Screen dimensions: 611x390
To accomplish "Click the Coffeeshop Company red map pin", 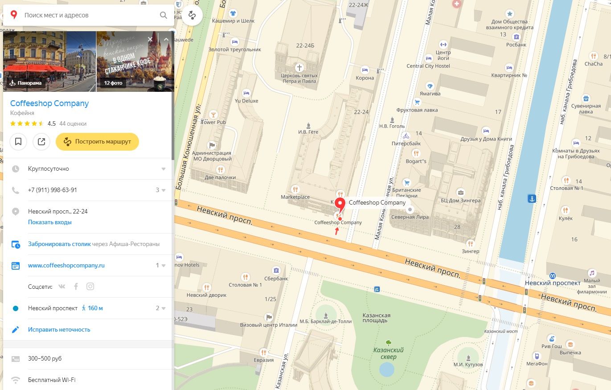I will (x=340, y=205).
